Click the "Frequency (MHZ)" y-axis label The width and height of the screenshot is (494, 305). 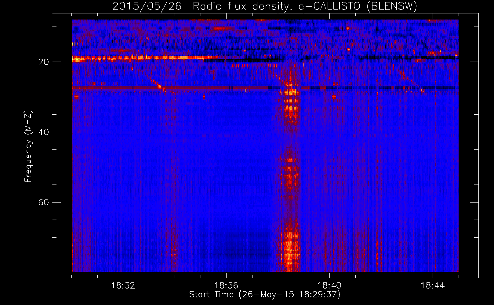coord(28,146)
